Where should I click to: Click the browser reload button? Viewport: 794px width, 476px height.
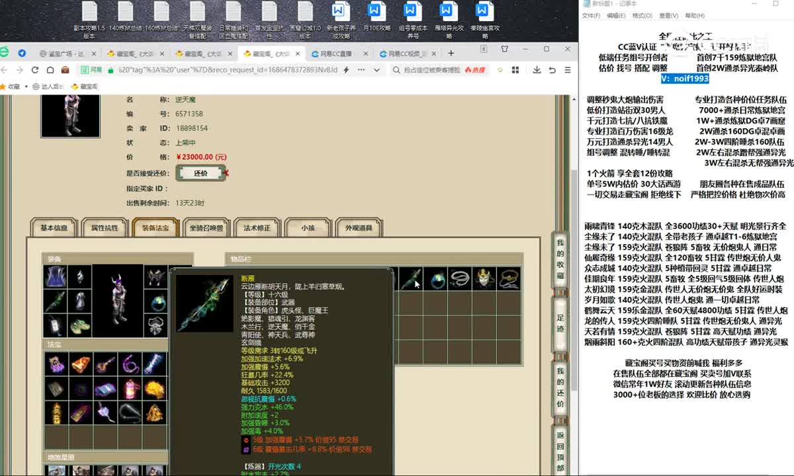[33, 69]
